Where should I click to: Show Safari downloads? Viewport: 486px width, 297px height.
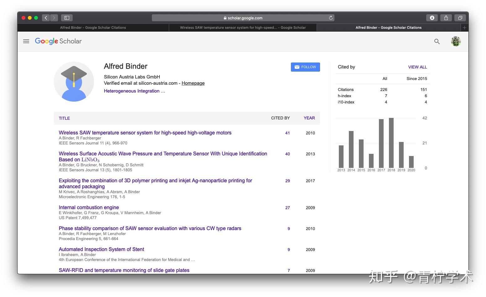(x=432, y=18)
